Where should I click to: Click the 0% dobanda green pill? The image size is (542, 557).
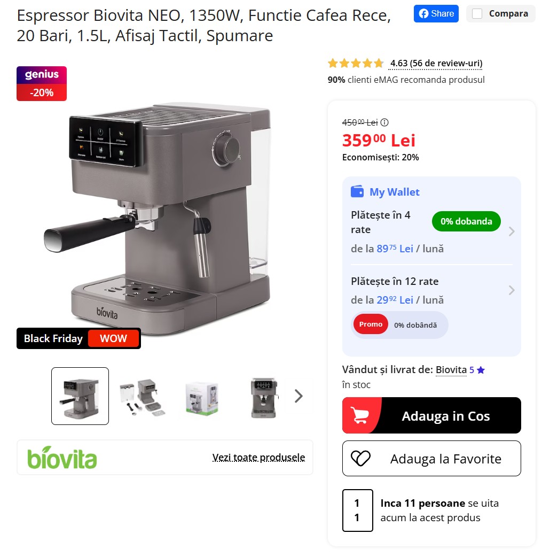click(x=466, y=221)
